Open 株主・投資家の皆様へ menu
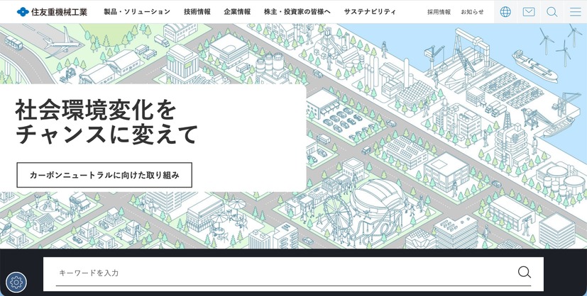This screenshot has width=587, height=296. coord(297,12)
